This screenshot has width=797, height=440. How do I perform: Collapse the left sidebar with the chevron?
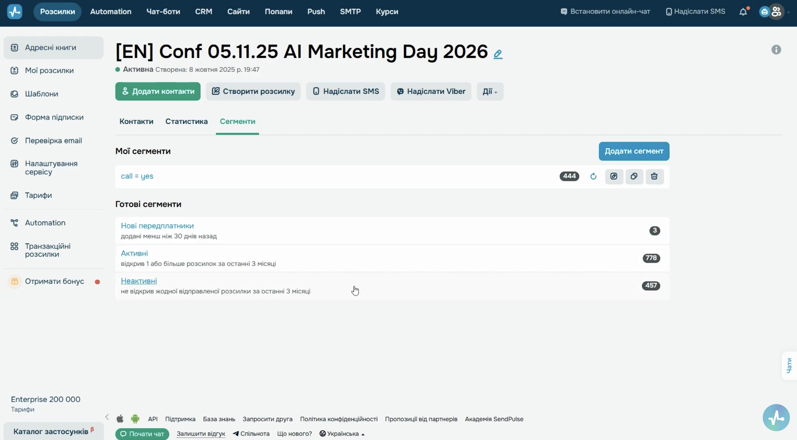coord(107,417)
